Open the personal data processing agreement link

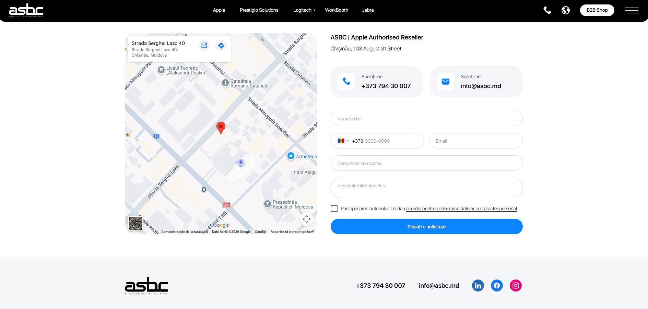point(461,209)
